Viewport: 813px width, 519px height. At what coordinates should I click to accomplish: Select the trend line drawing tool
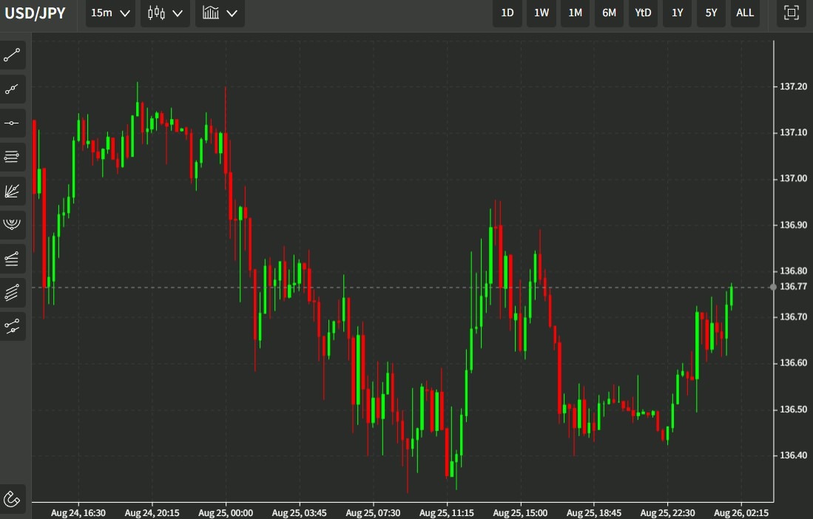point(12,55)
